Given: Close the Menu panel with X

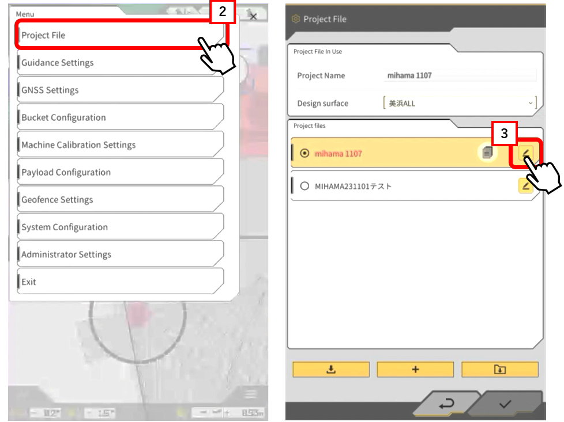Looking at the screenshot, I should point(253,16).
